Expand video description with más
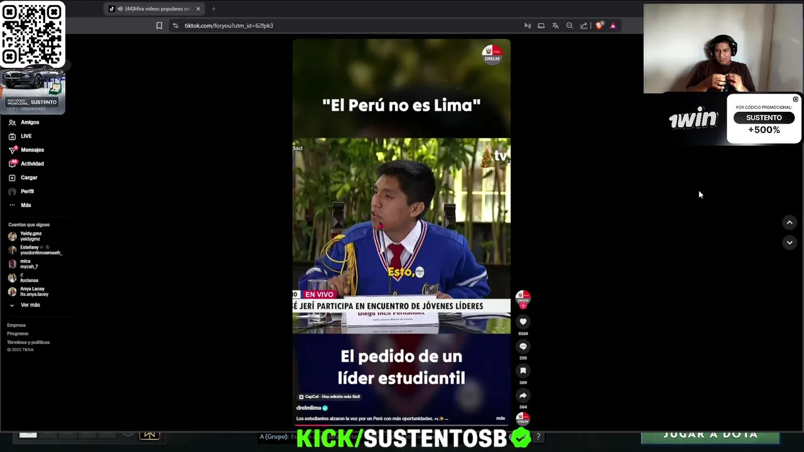The height and width of the screenshot is (452, 804). pyautogui.click(x=501, y=418)
